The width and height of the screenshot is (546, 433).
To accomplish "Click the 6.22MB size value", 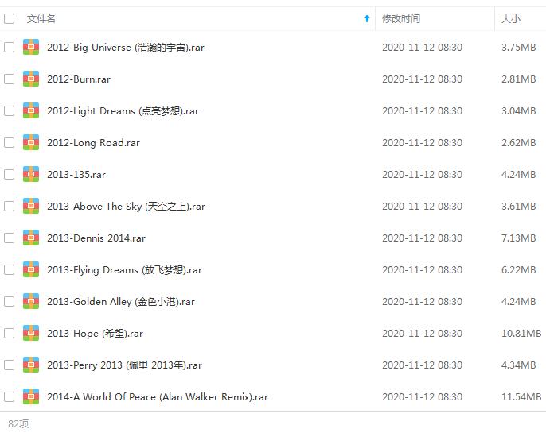I will (518, 270).
